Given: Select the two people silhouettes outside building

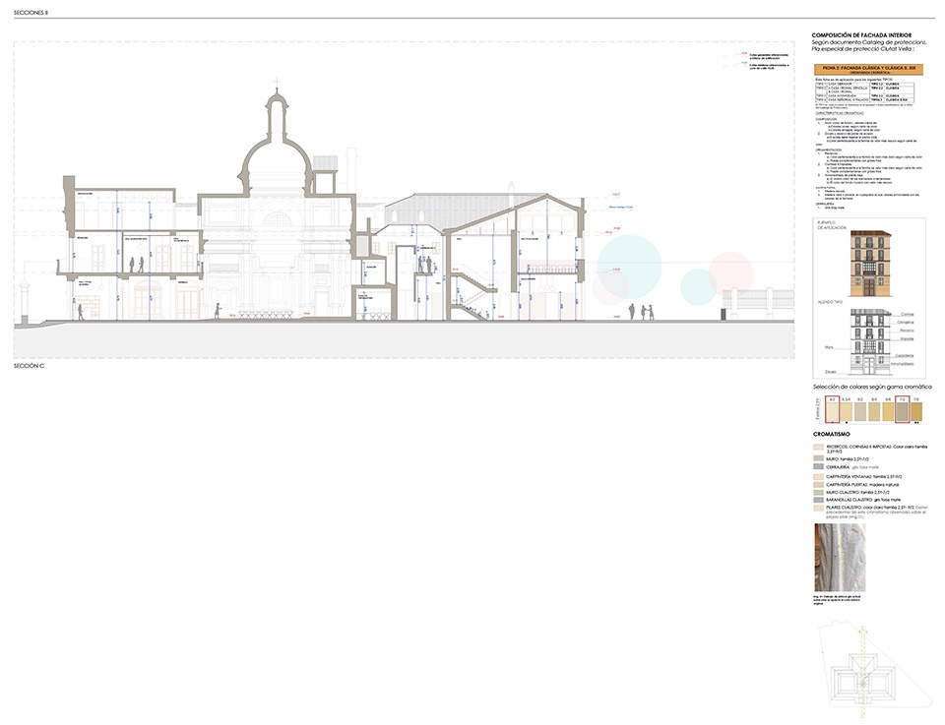Looking at the screenshot, I should (x=641, y=312).
